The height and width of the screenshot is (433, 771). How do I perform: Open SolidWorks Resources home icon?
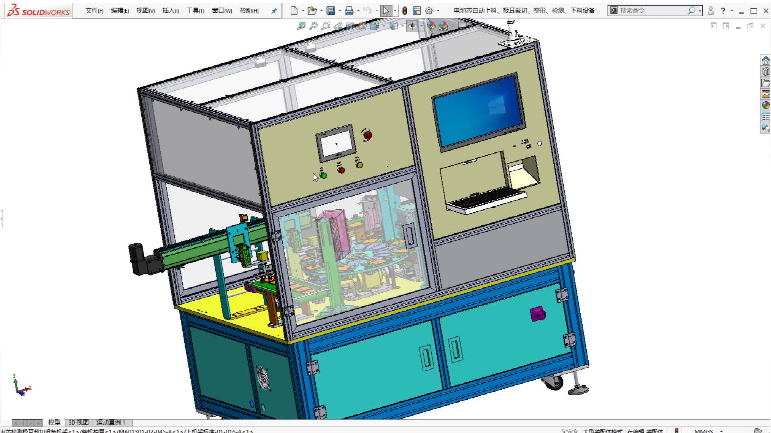point(766,61)
